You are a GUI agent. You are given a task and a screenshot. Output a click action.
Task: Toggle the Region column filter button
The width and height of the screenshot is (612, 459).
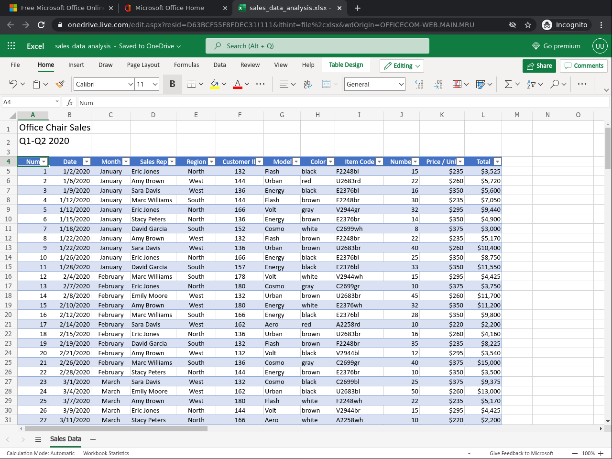click(x=211, y=162)
